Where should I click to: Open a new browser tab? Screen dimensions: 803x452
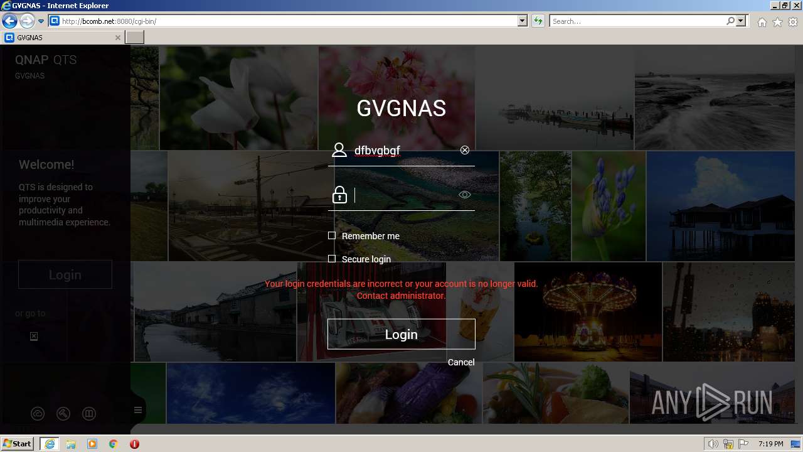tap(135, 38)
